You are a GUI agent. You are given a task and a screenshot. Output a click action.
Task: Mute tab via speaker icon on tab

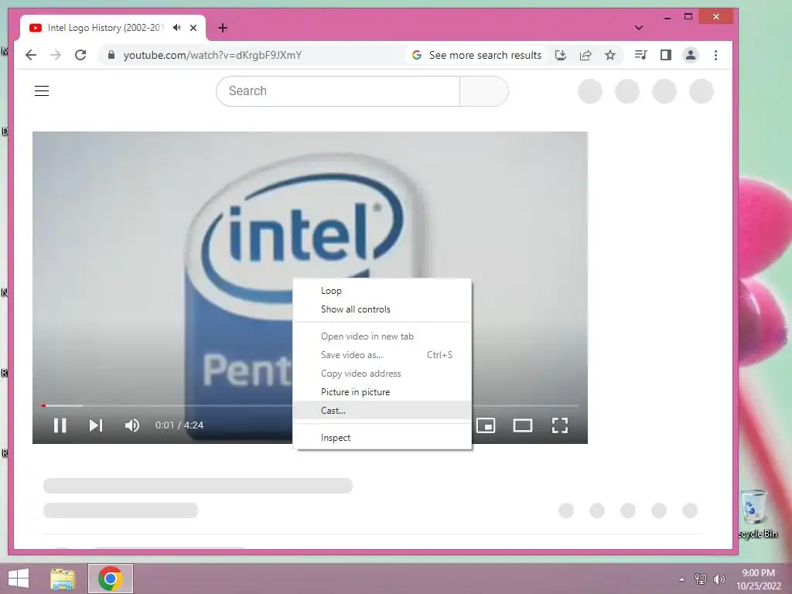tap(177, 28)
